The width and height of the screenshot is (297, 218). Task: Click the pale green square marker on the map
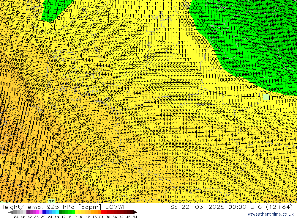click(x=266, y=97)
